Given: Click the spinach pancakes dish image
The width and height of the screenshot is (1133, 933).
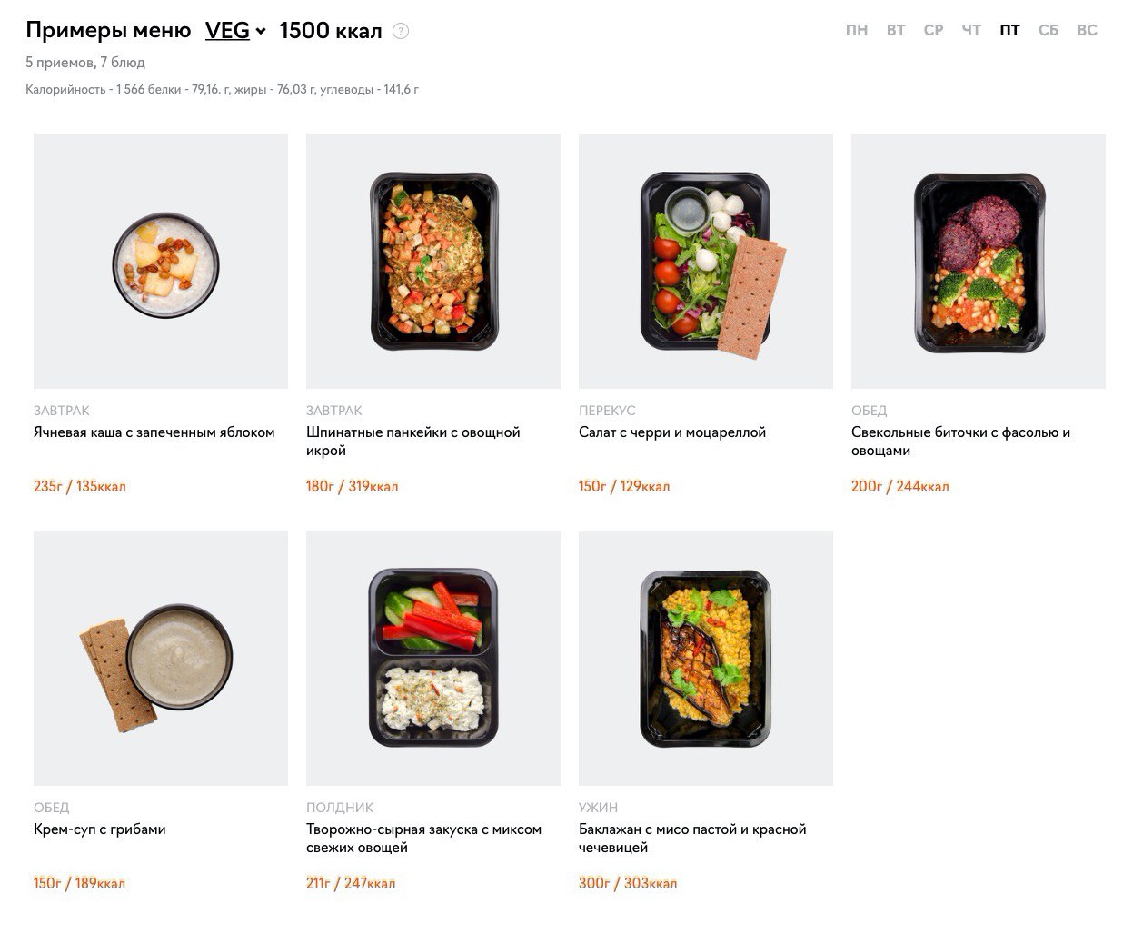Looking at the screenshot, I should 433,262.
